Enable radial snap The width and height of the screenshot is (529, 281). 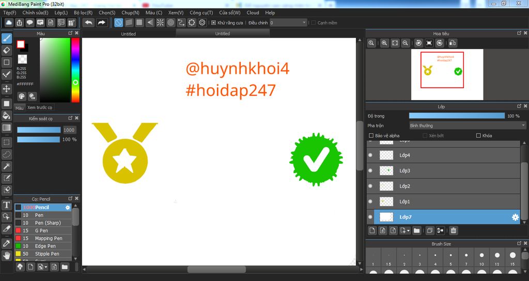(160, 23)
